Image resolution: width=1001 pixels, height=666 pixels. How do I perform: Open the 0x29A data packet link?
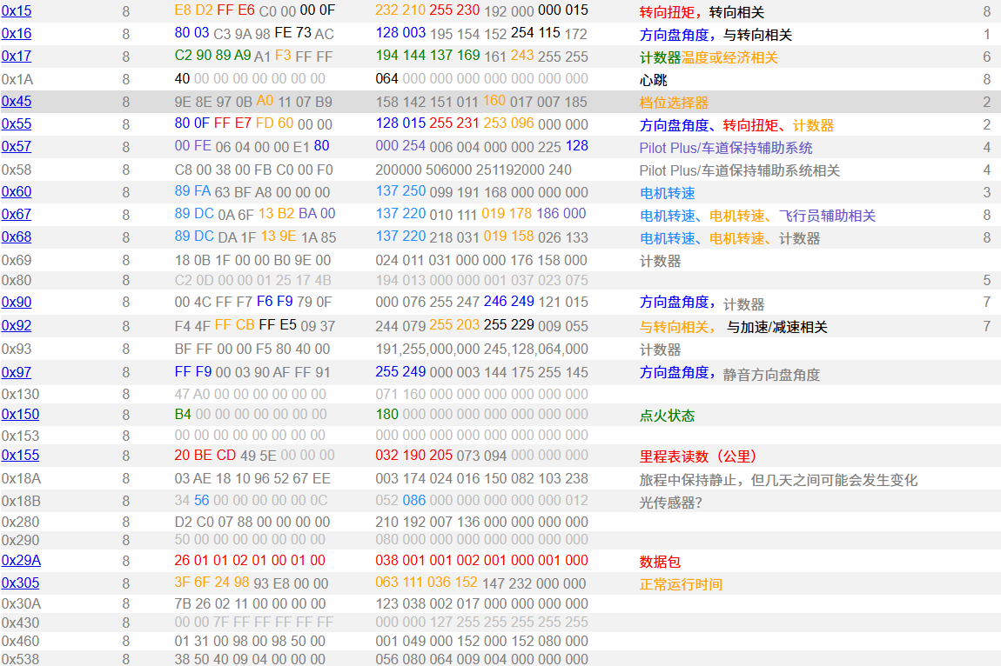click(x=21, y=561)
